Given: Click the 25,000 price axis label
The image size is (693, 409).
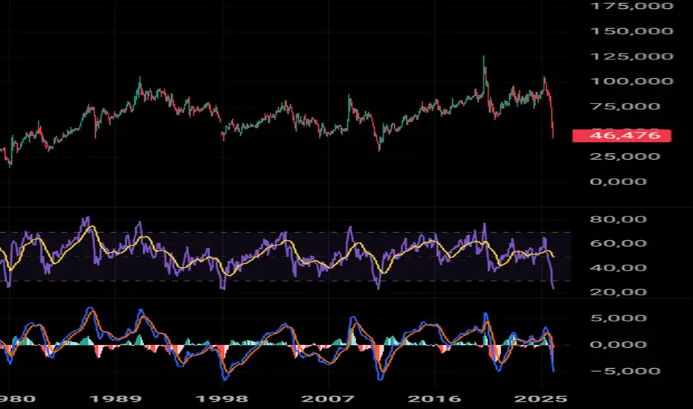Looking at the screenshot, I should pos(625,156).
